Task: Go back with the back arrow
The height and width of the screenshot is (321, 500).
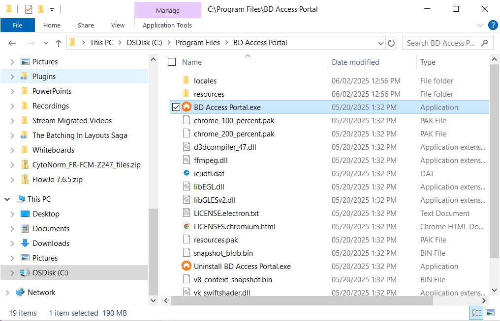Action: pos(12,43)
